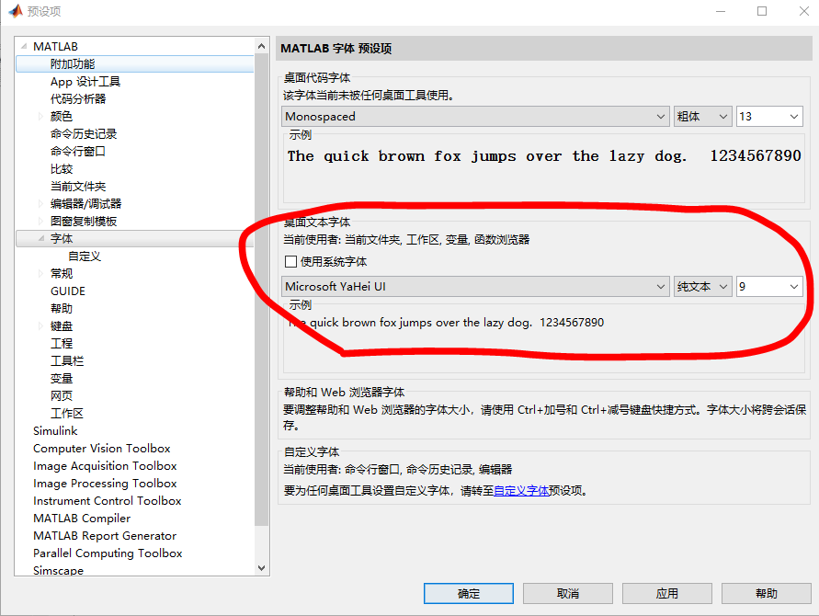Select Image Acquisition Toolbox in the tree
This screenshot has height=616, width=819.
(105, 465)
